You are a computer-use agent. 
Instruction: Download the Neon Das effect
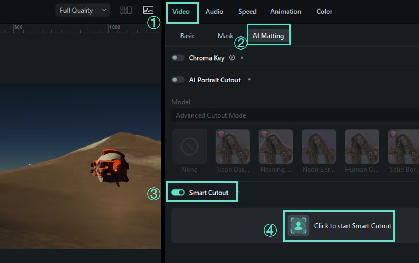240,155
